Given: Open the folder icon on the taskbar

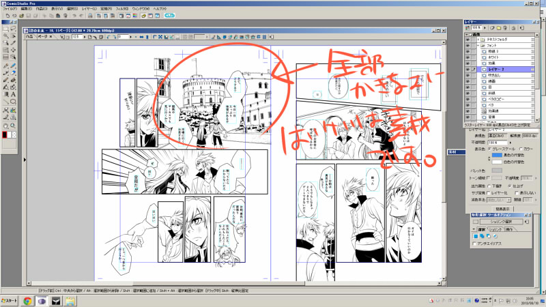Looking at the screenshot, I should [70, 301].
